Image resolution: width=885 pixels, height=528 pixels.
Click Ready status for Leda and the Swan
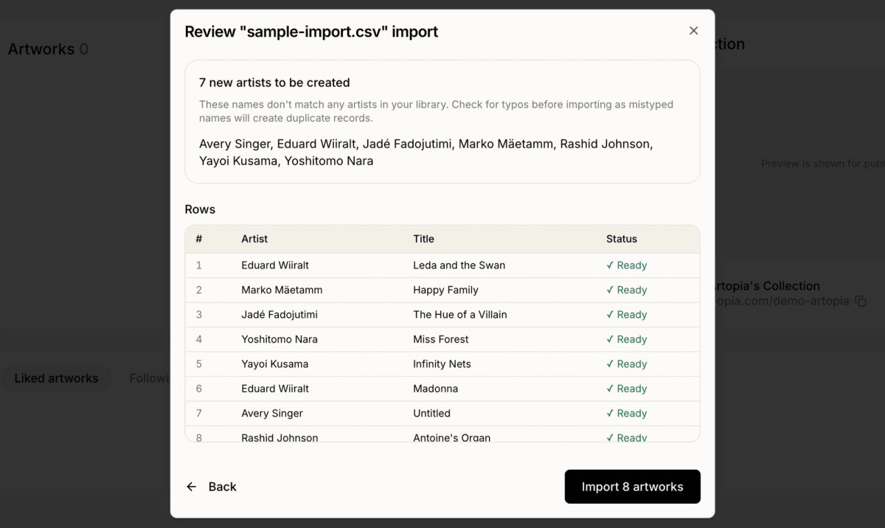pos(626,265)
